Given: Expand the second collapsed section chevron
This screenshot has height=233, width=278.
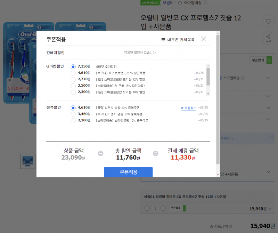Looking at the screenshot, I should pyautogui.click(x=268, y=96).
